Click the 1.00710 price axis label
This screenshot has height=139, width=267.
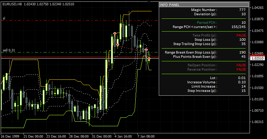[258, 110]
